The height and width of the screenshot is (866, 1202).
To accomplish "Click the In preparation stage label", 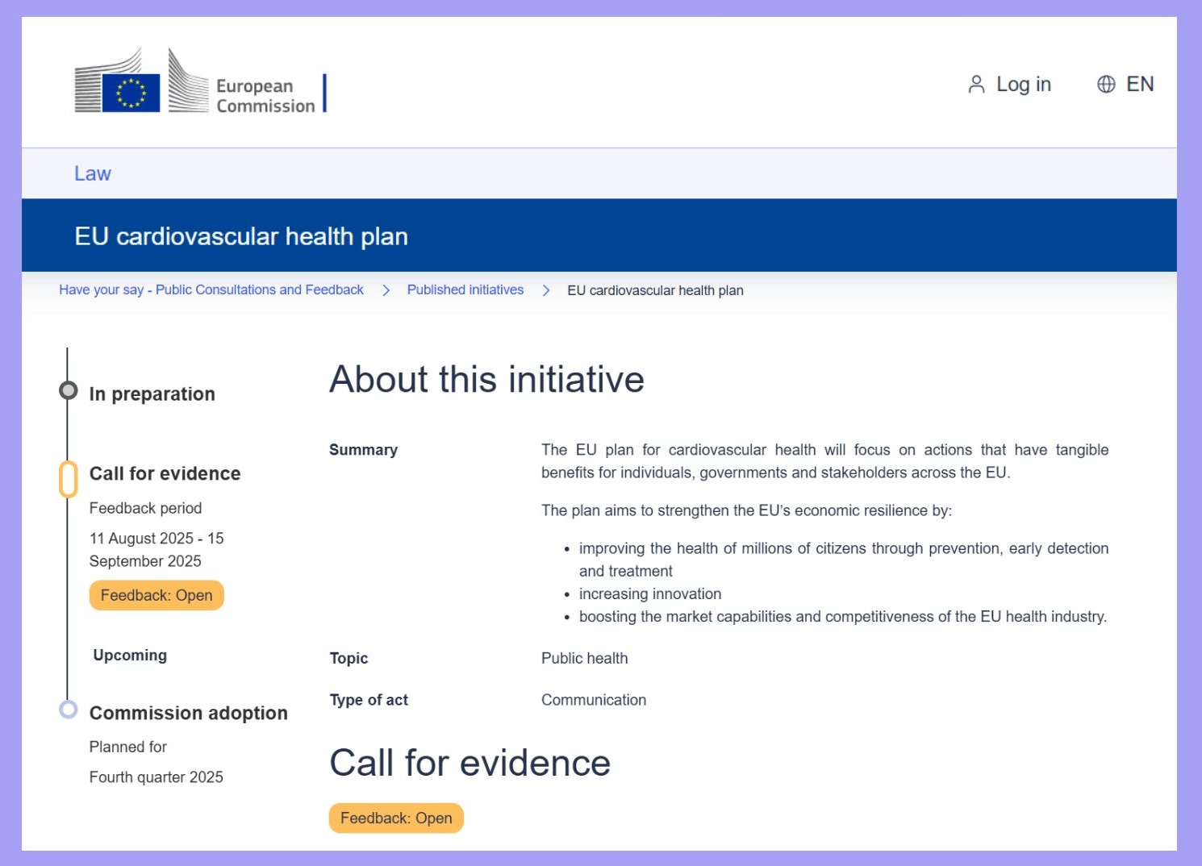I will [x=152, y=394].
